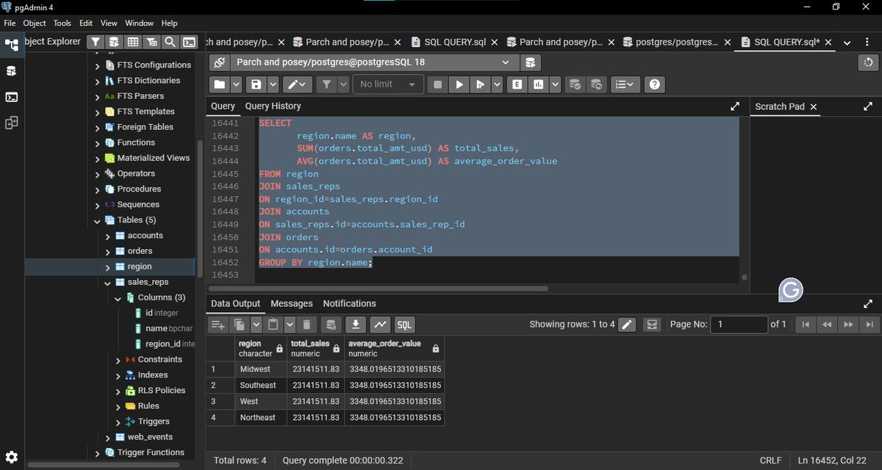
Task: Expand the Constraints node
Action: 118,360
